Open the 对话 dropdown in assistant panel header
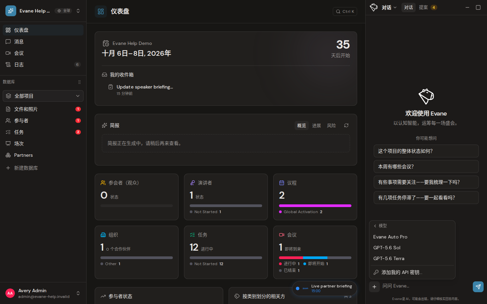 389,7
